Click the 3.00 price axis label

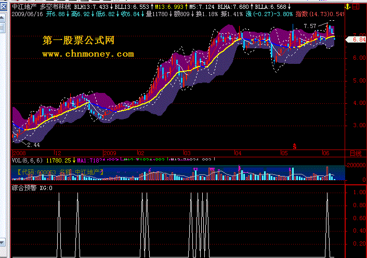(x=359, y=125)
